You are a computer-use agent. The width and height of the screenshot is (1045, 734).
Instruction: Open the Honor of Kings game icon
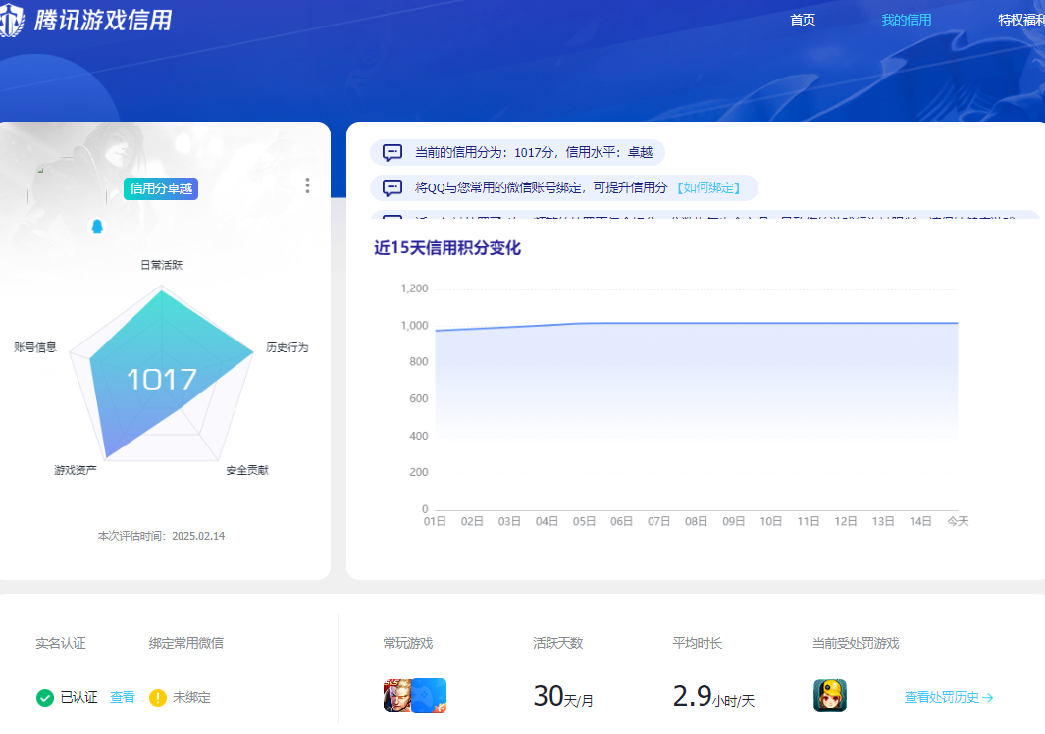coord(397,696)
